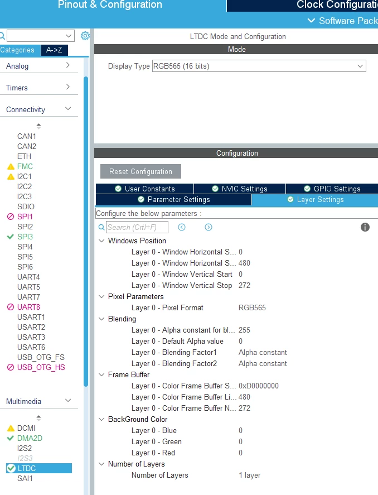Click the DMA2D green check icon
Viewport: 378px width, 495px height.
tap(11, 438)
